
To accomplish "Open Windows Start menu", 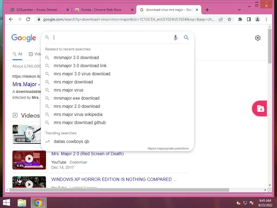I will tap(6, 203).
